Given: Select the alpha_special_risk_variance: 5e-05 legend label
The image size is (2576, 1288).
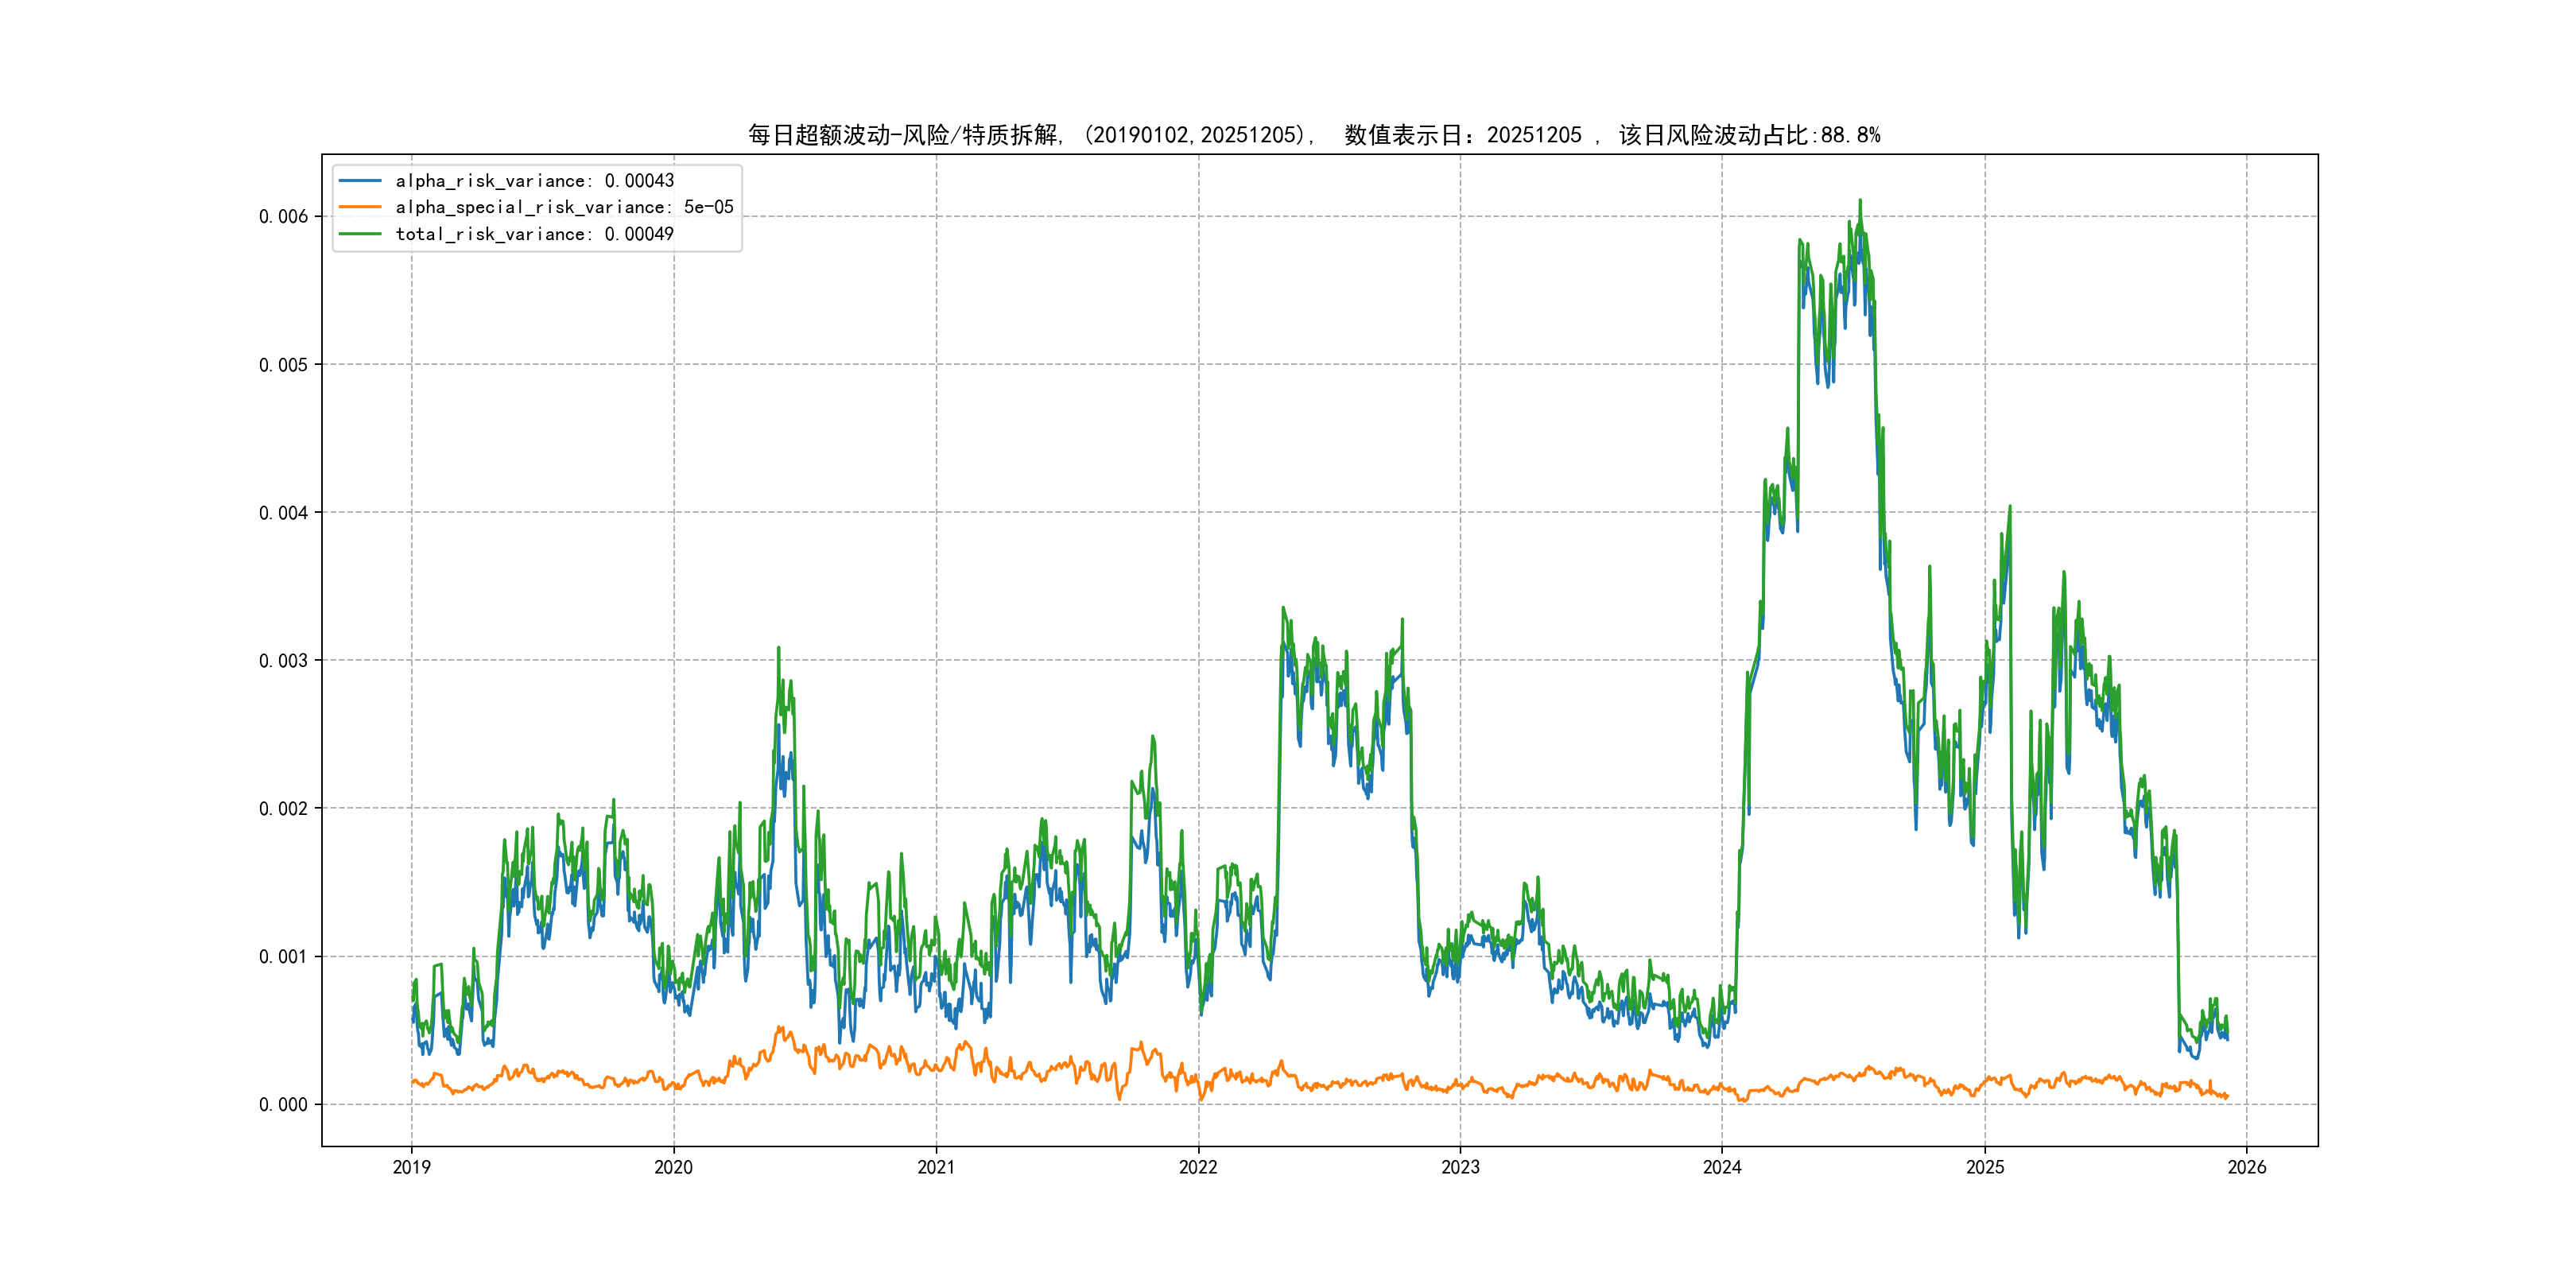Looking at the screenshot, I should point(564,207).
